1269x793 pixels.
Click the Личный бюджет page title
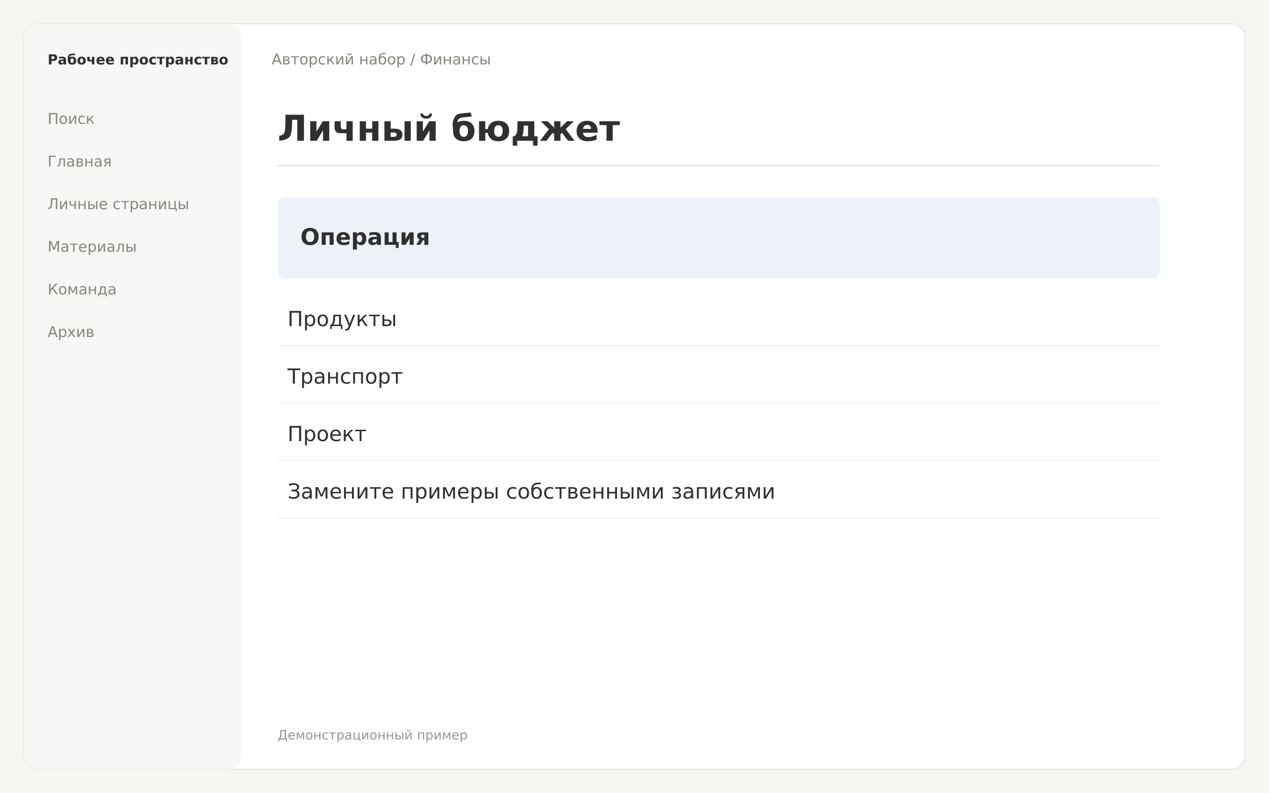point(449,129)
